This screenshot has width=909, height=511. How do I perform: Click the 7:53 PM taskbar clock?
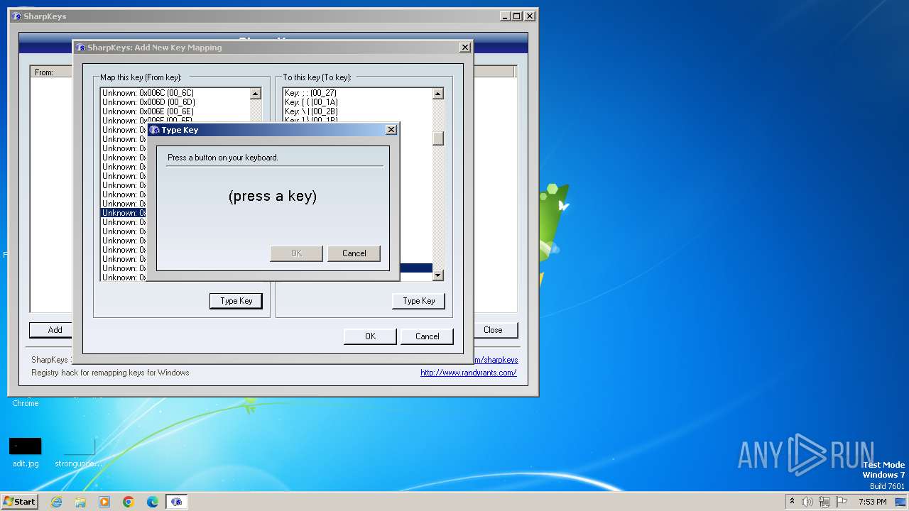872,502
